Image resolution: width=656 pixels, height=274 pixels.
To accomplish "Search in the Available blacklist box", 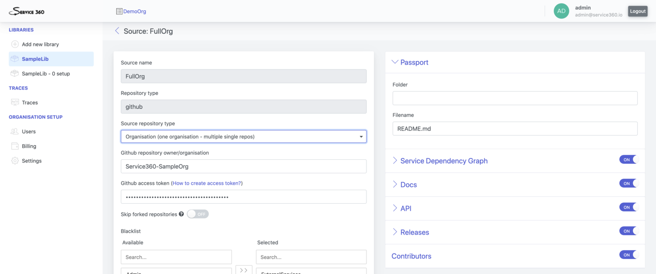I will 176,257.
